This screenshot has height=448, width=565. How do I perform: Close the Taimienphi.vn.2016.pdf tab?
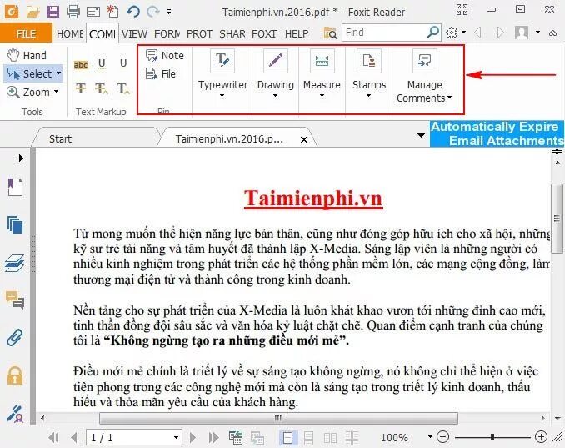pyautogui.click(x=304, y=139)
